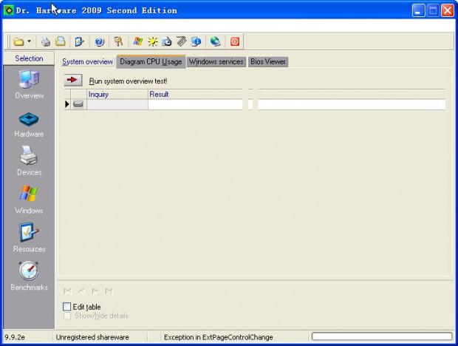
Task: Close the Dr. Hardware window
Action: coord(447,11)
